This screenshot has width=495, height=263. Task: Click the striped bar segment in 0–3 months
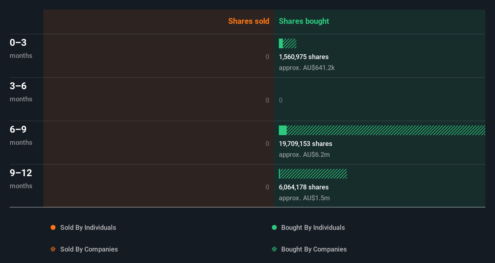click(290, 43)
